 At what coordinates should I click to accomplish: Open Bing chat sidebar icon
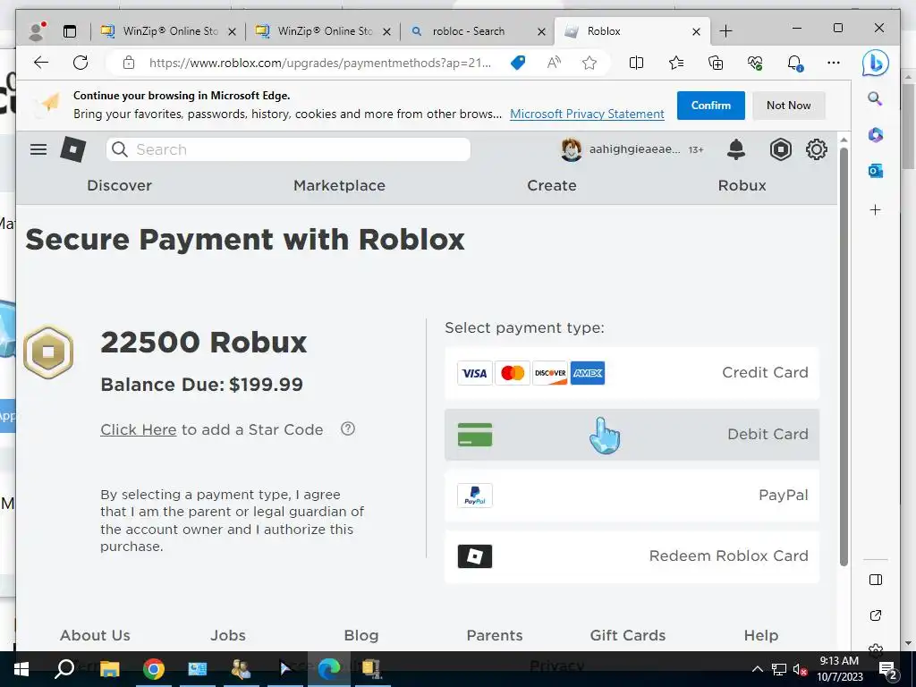click(x=875, y=64)
